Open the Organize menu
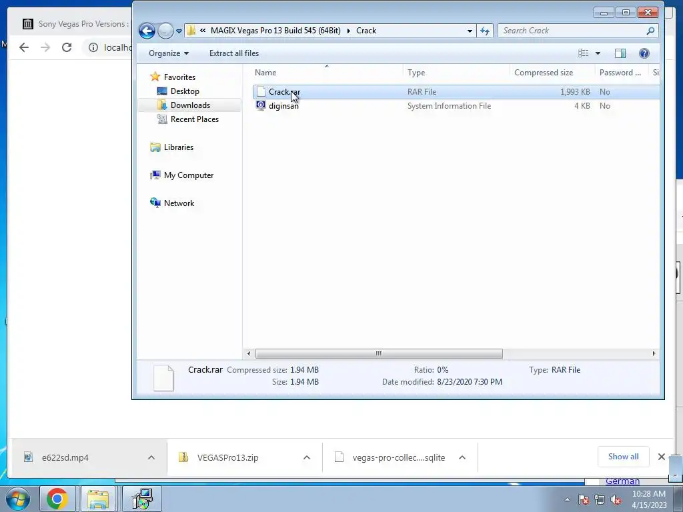The width and height of the screenshot is (683, 512). click(x=169, y=53)
